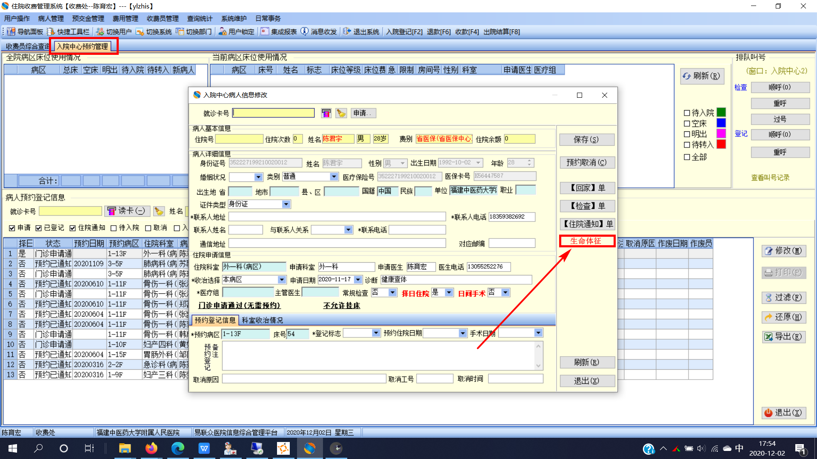Click the broom clear icon in dialog

(341, 113)
